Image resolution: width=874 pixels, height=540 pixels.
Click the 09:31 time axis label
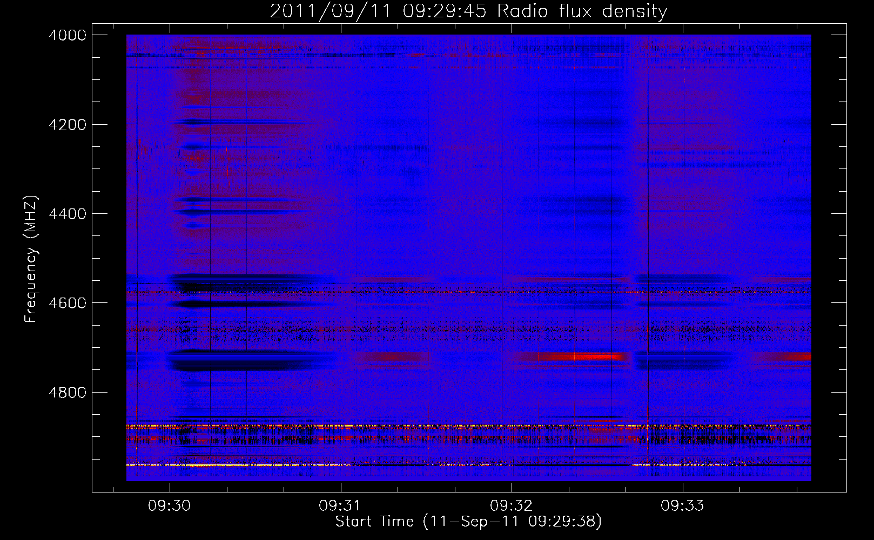point(340,506)
